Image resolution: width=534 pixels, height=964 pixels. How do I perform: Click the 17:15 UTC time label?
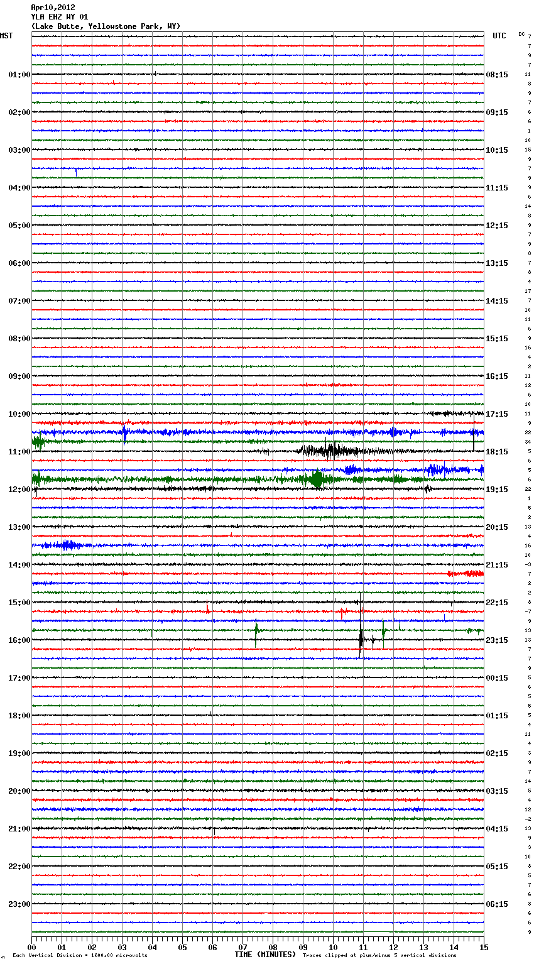point(497,414)
